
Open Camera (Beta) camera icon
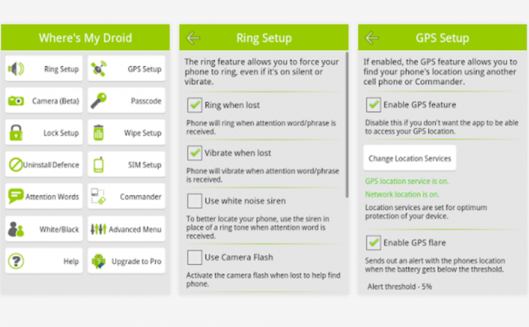click(x=16, y=100)
